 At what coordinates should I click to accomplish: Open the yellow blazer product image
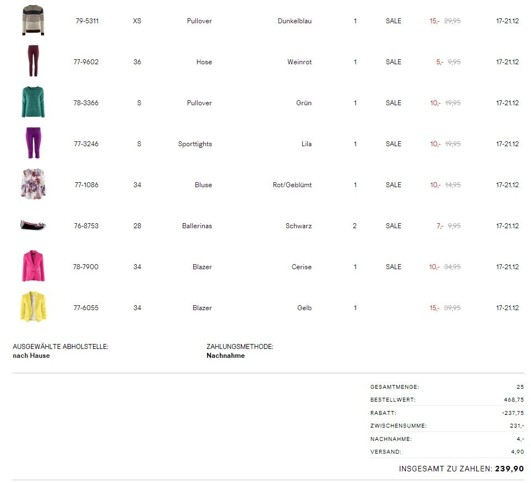click(33, 307)
